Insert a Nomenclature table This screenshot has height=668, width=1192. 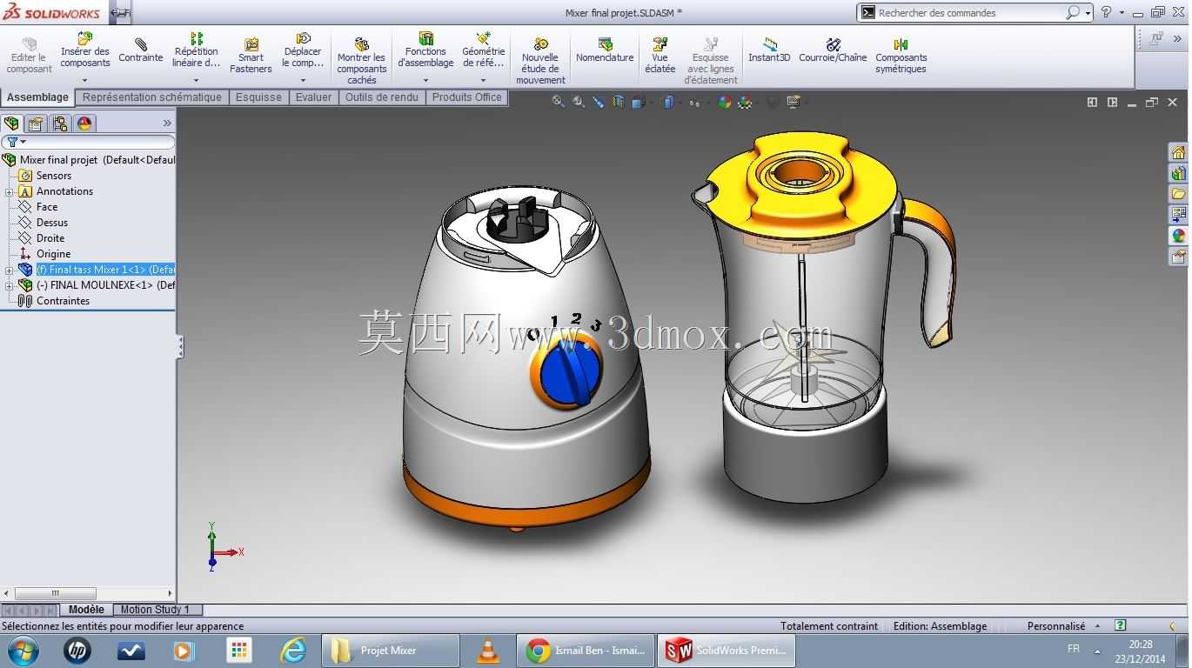click(605, 50)
